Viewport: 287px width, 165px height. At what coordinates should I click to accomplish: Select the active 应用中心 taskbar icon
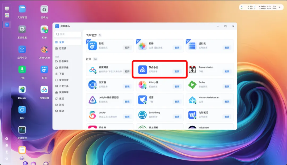[7, 25]
